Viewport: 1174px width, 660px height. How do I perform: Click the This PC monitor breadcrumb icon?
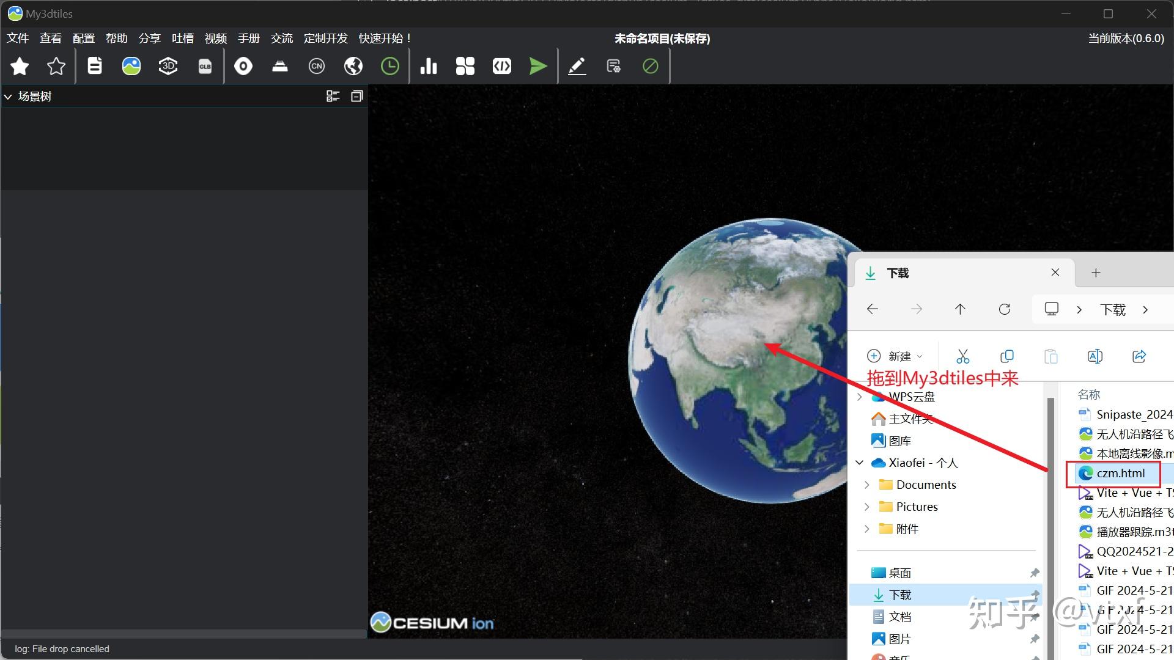1052,309
